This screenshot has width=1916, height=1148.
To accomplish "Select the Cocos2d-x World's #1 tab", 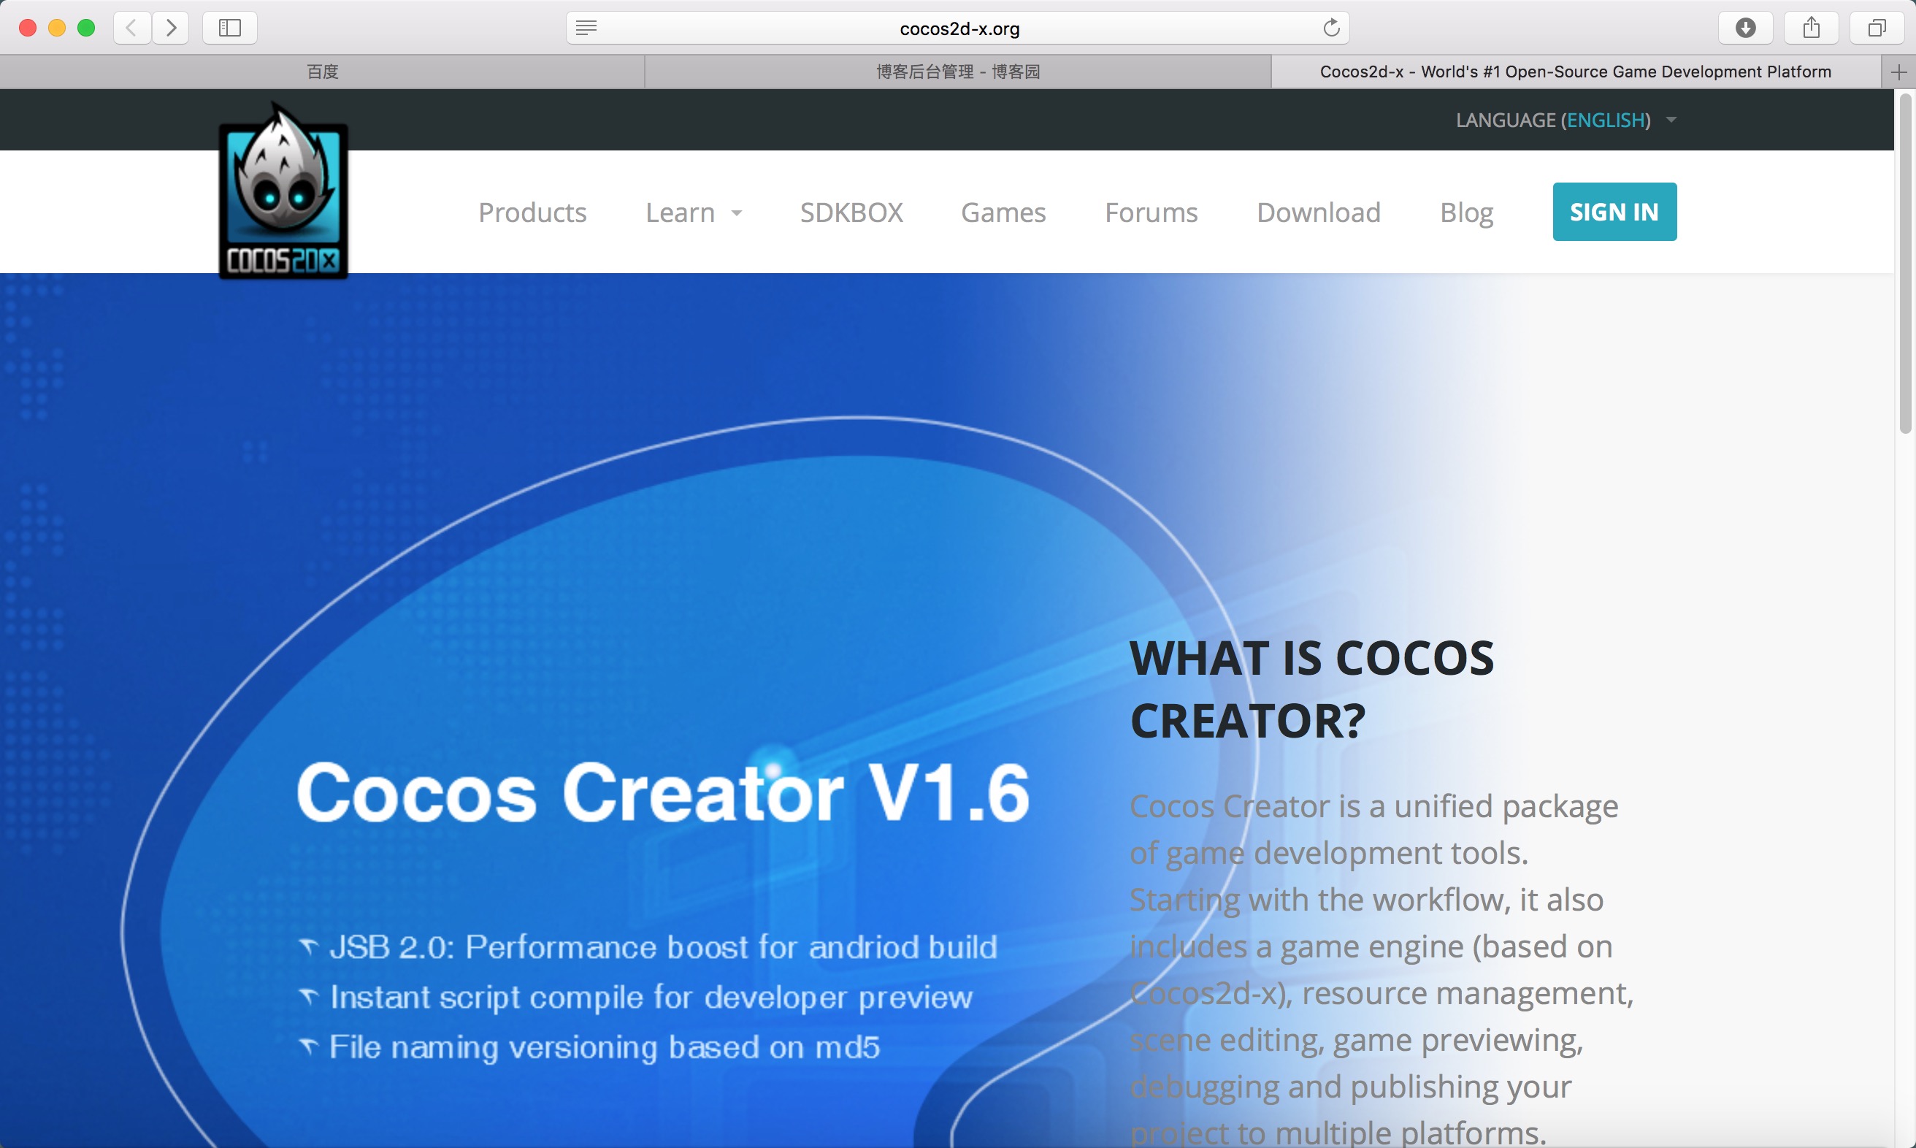I will tap(1576, 72).
